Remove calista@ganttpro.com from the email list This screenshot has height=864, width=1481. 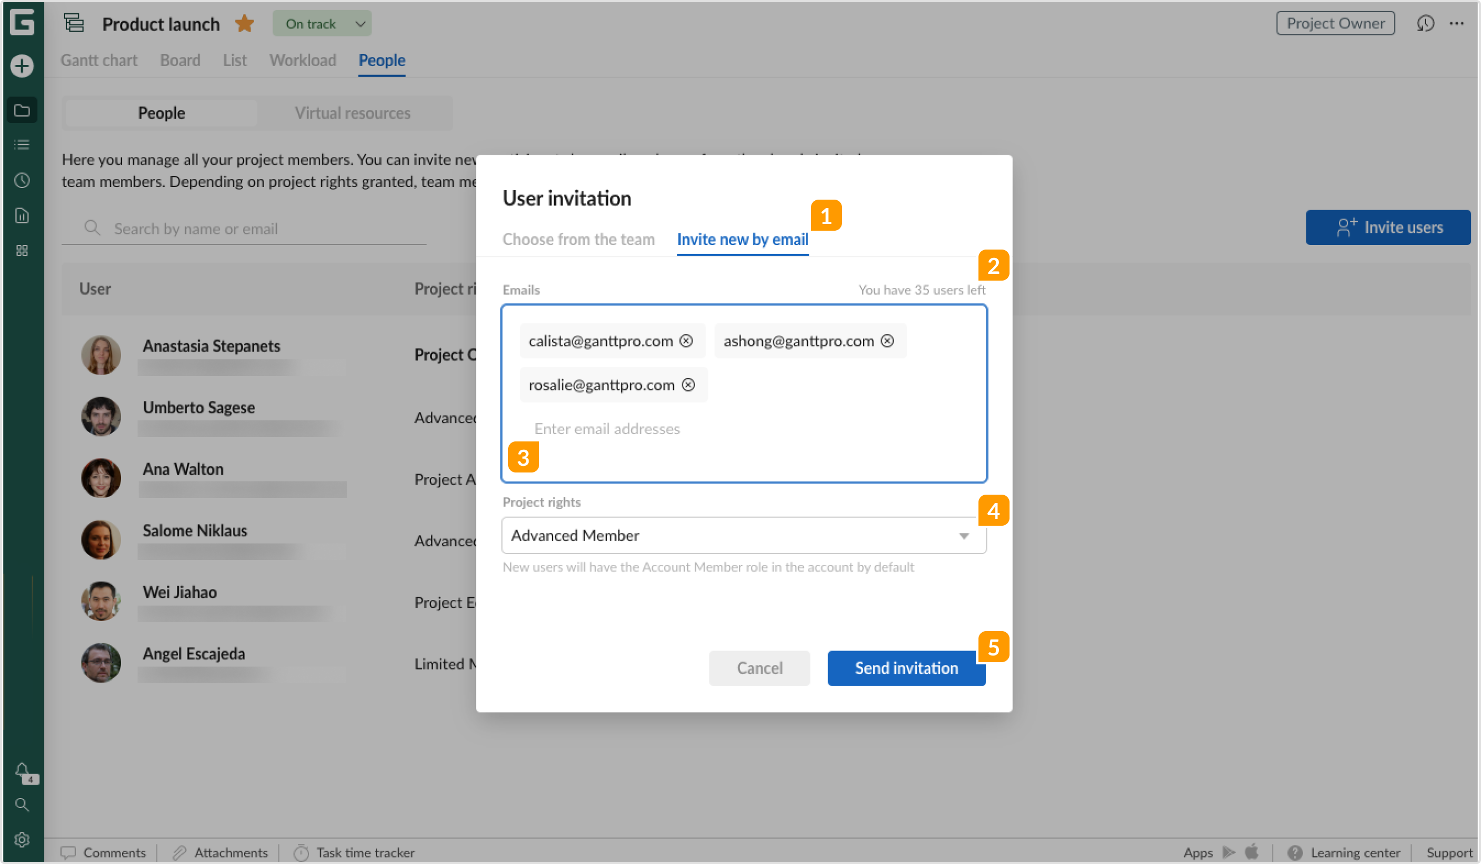pyautogui.click(x=687, y=340)
